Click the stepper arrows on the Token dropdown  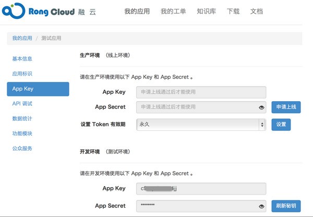coord(262,125)
